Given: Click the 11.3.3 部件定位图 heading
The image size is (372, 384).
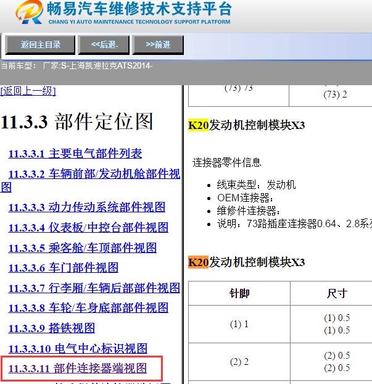Looking at the screenshot, I should (77, 122).
